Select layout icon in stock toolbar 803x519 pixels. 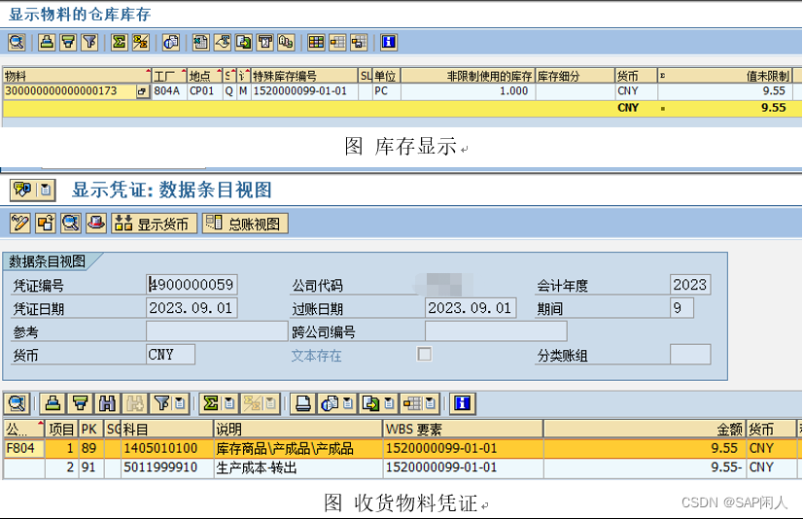point(337,42)
